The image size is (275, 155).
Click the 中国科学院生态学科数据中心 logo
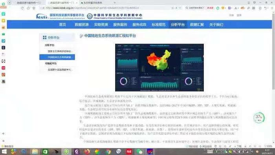(115, 16)
